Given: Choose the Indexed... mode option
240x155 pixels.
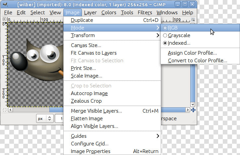Looking at the screenshot, I should (x=200, y=43).
